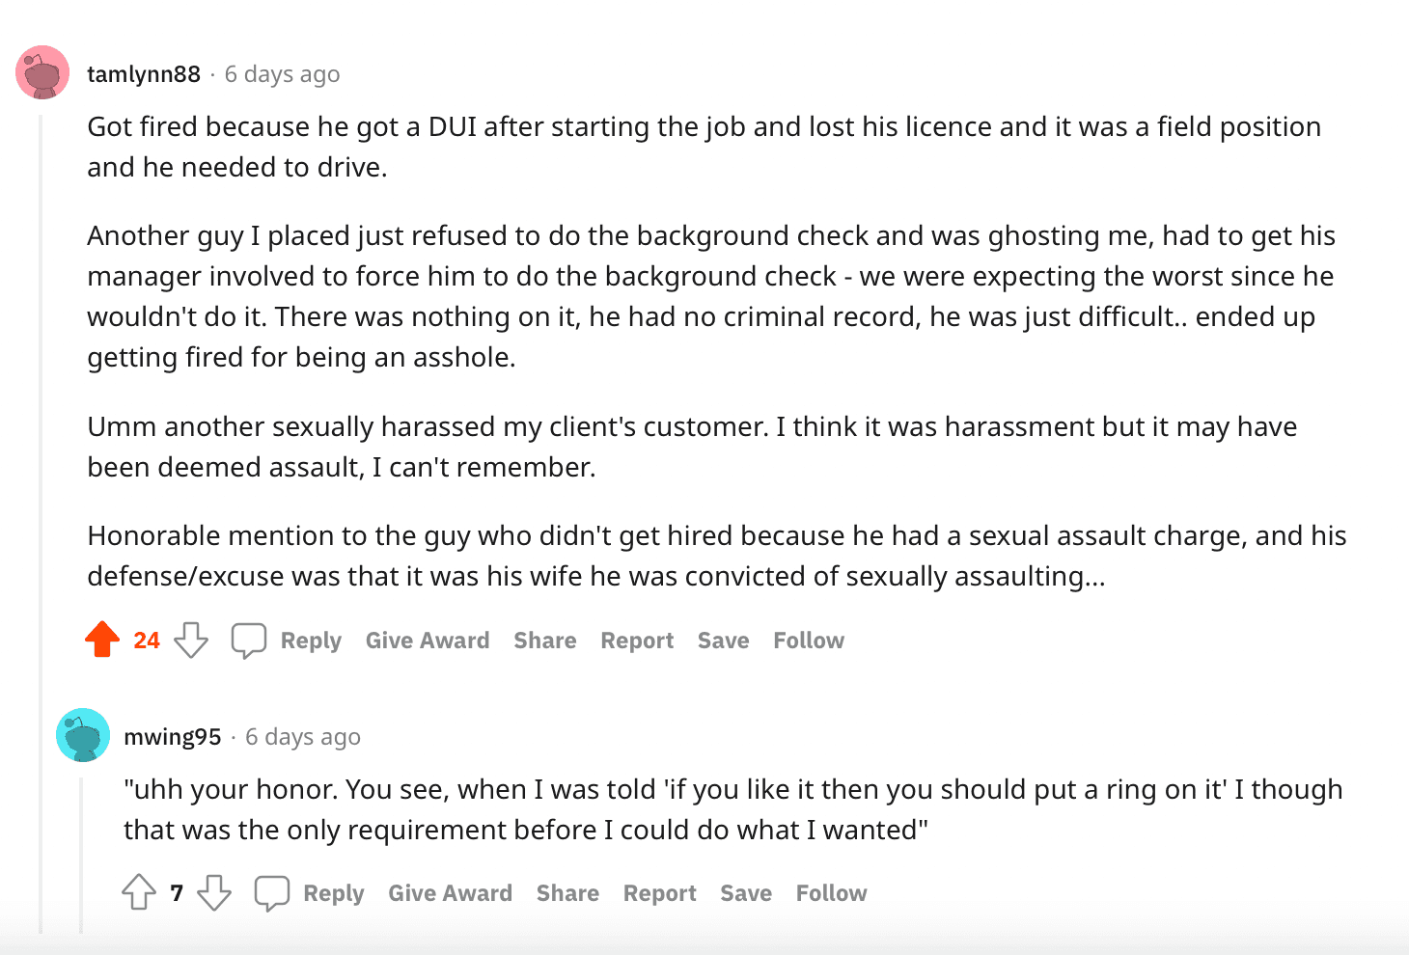The image size is (1409, 955).
Task: Click speech bubble icon under tamlynn88's comment
Action: pyautogui.click(x=248, y=640)
